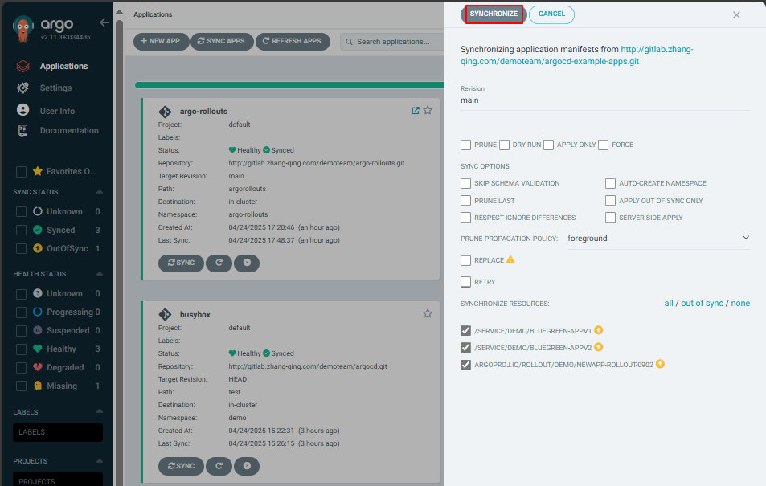Enable the FORCE checkbox
The width and height of the screenshot is (766, 486).
(604, 145)
